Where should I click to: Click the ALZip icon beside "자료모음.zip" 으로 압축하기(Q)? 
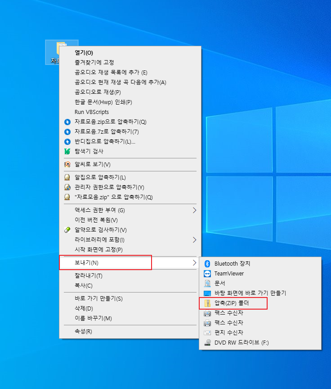coord(67,197)
